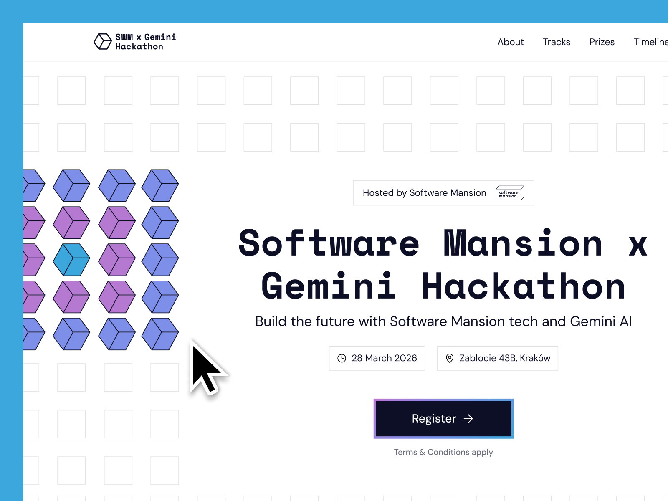Click the Zabłocie 43B, Kraków location badge
This screenshot has height=501, width=668.
(497, 358)
